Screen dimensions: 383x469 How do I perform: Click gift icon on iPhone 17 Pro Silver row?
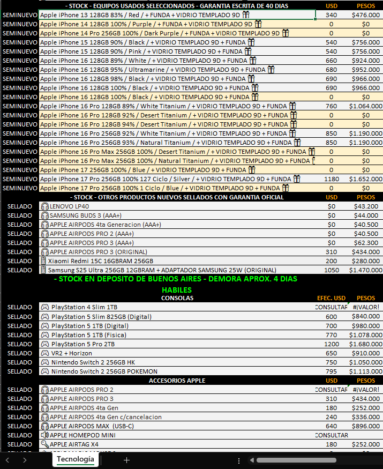tap(297, 179)
